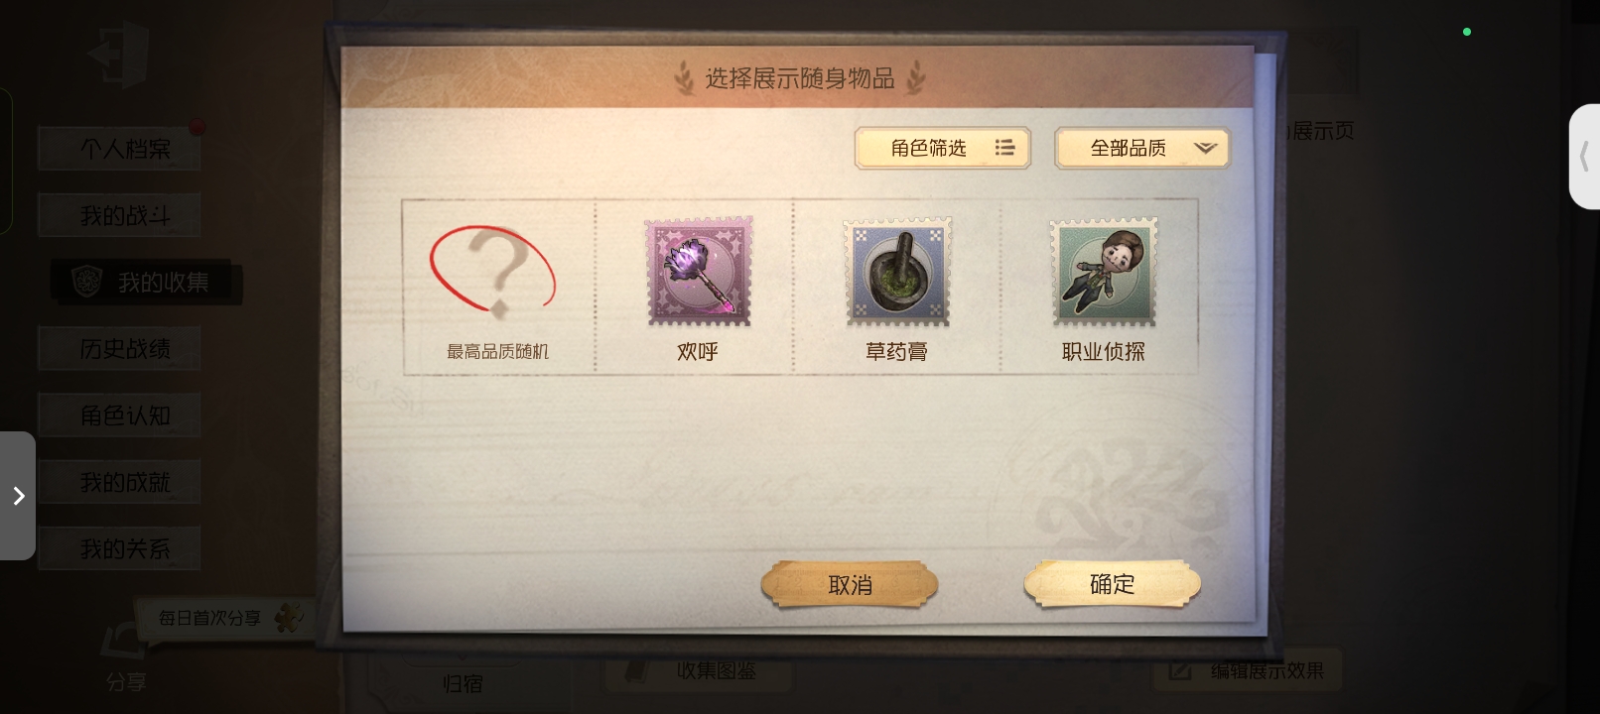Tap the 分享 share icon

point(125,656)
